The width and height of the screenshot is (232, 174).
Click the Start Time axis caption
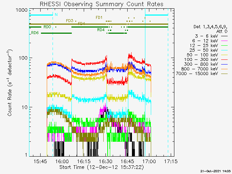[x=101, y=167]
